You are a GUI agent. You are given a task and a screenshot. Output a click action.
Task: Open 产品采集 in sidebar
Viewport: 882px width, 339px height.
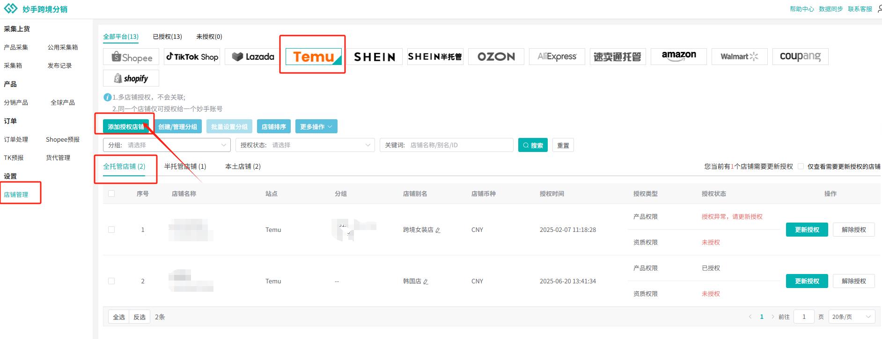point(16,47)
